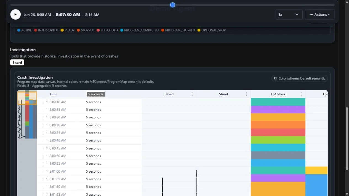Click the row handle icon for 8:01:00 AM
Viewport: 349px width, 196px height.
[43, 171]
